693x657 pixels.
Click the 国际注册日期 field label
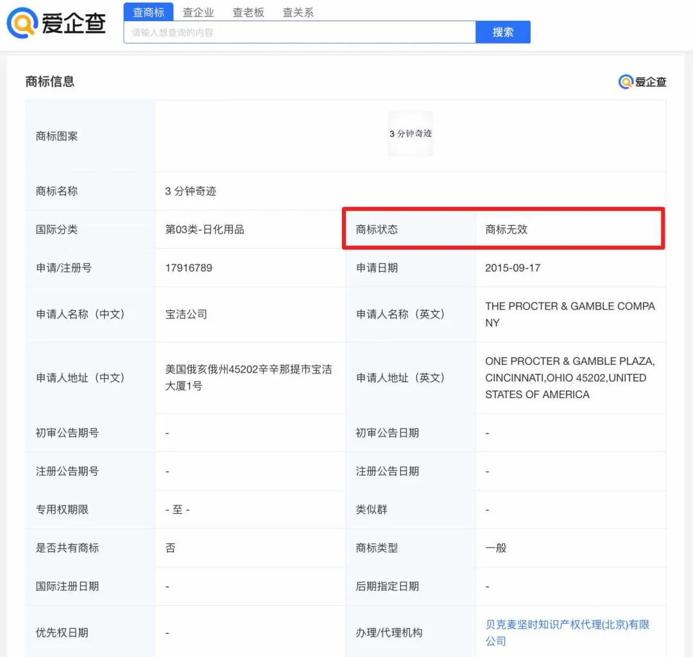(67, 586)
